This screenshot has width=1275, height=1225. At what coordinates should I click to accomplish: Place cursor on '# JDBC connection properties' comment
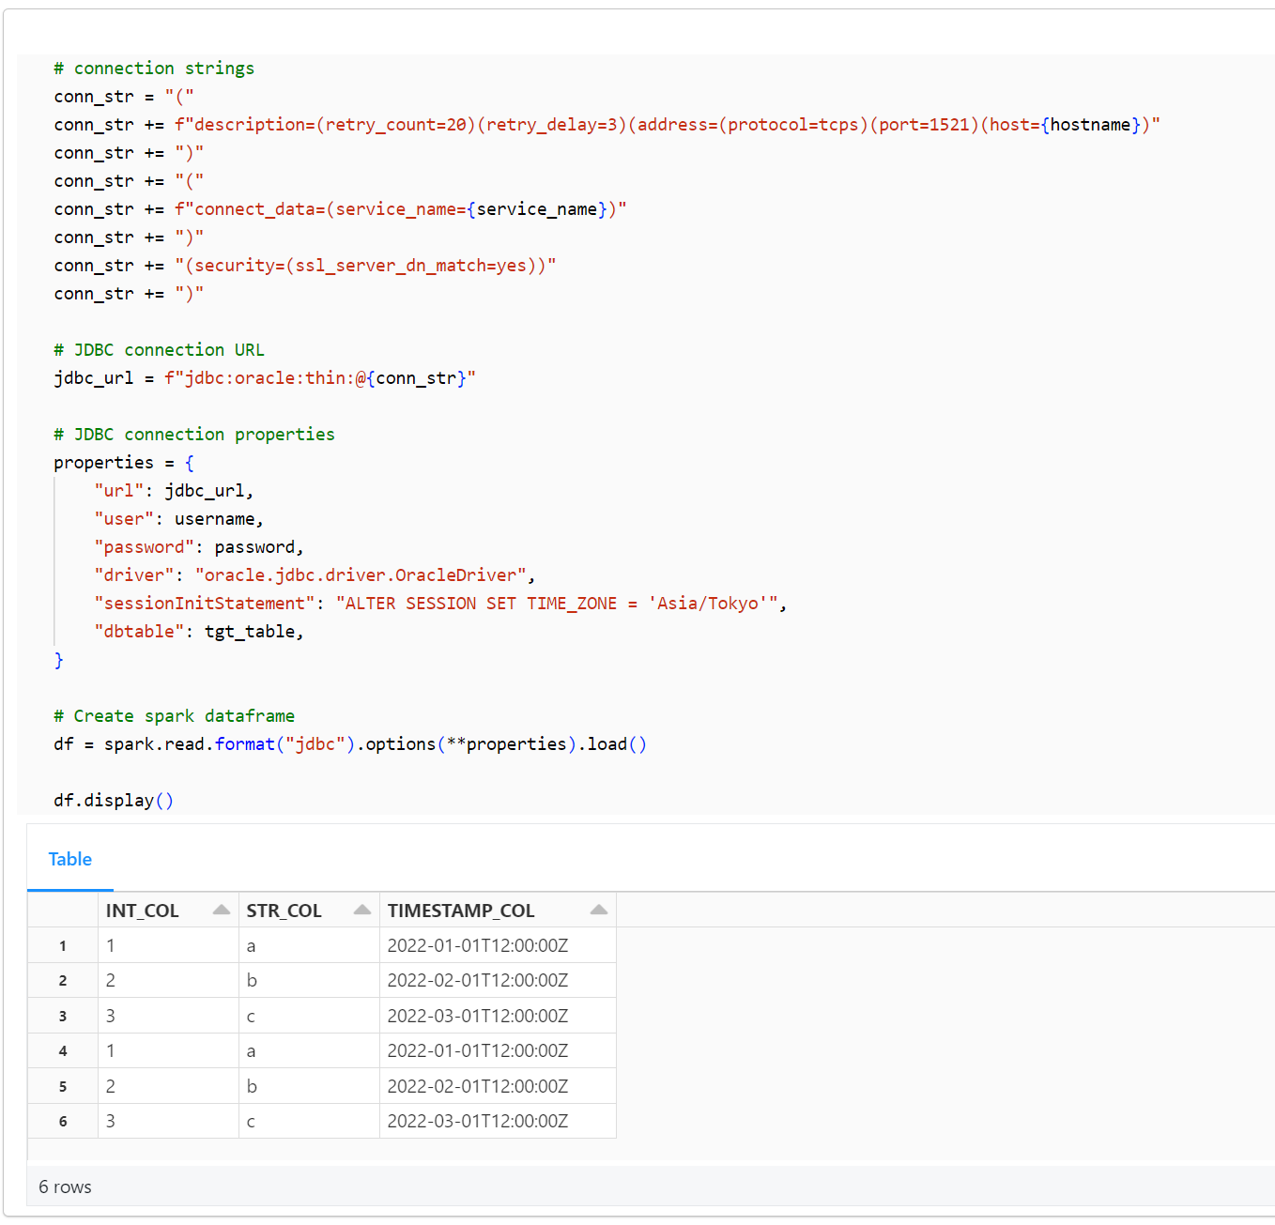pos(194,435)
